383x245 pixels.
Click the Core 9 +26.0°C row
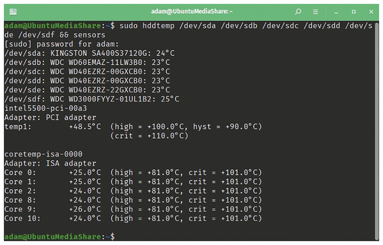pyautogui.click(x=133, y=209)
